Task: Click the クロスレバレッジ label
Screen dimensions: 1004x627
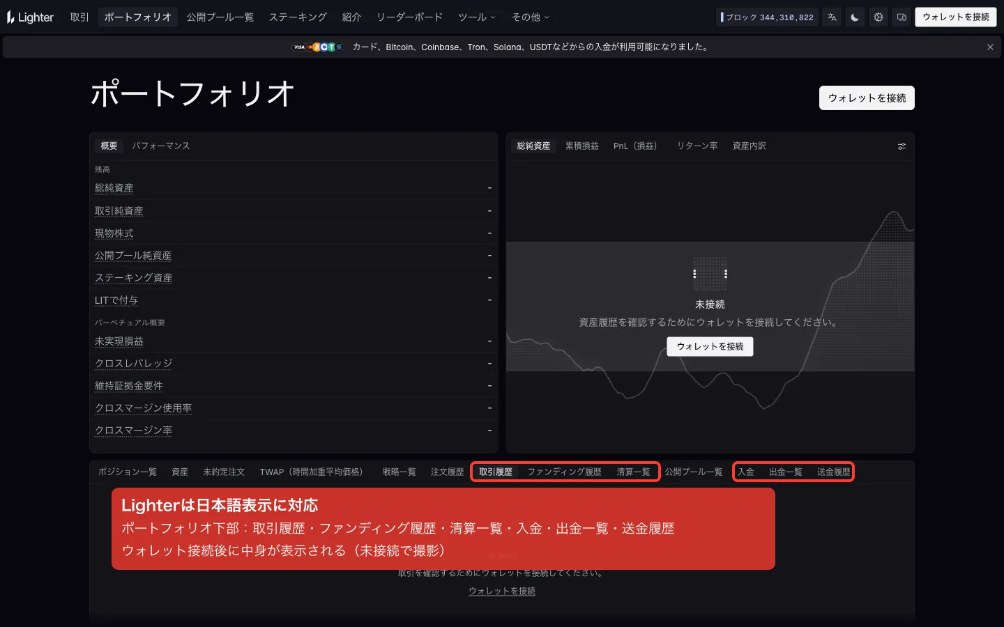Action: [x=134, y=364]
